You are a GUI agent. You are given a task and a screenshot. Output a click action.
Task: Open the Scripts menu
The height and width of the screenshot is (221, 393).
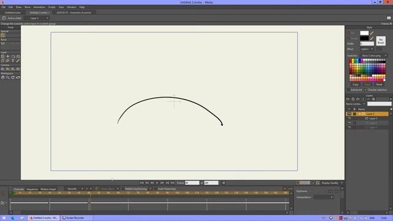(52, 7)
